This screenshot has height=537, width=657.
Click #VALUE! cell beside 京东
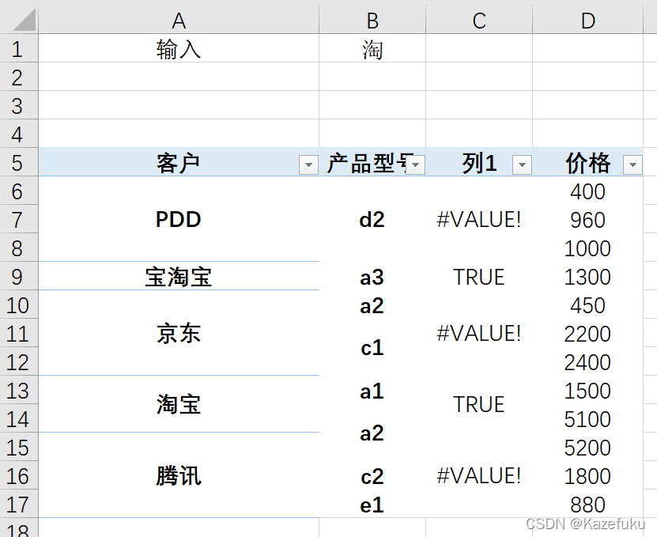tap(479, 333)
